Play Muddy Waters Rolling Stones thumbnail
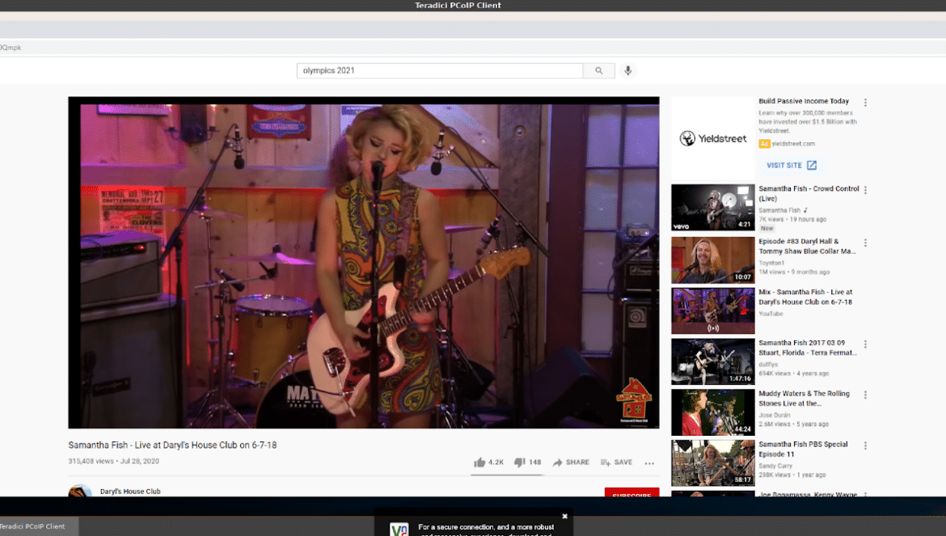946x536 pixels. click(712, 411)
